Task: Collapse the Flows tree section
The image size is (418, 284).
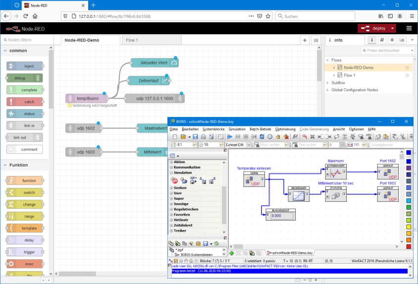Action: [x=328, y=60]
